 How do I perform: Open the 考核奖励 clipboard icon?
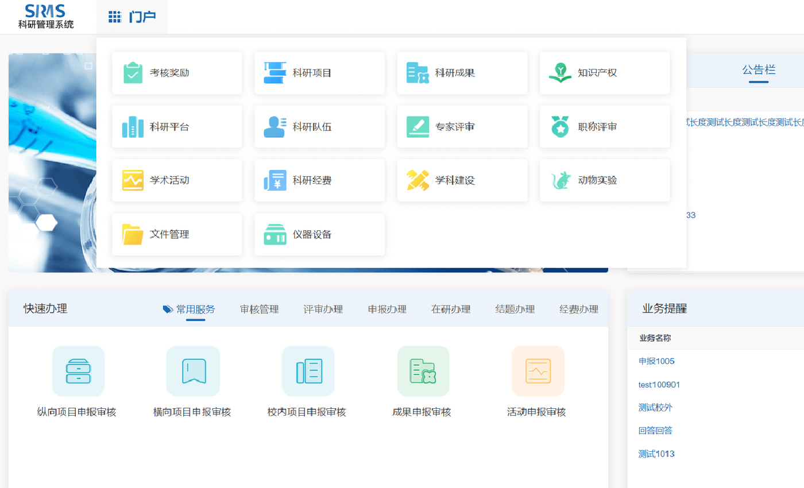point(133,73)
